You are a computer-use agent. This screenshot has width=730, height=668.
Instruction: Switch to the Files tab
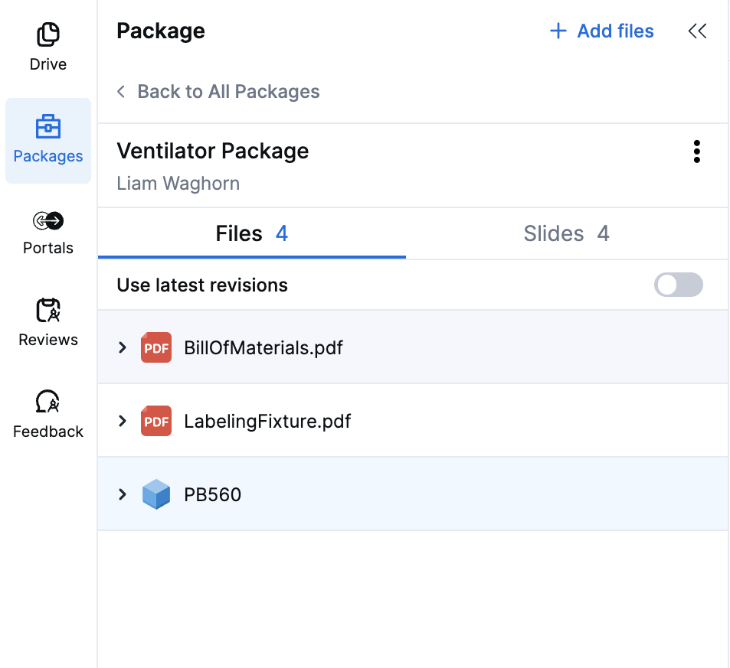(x=252, y=233)
